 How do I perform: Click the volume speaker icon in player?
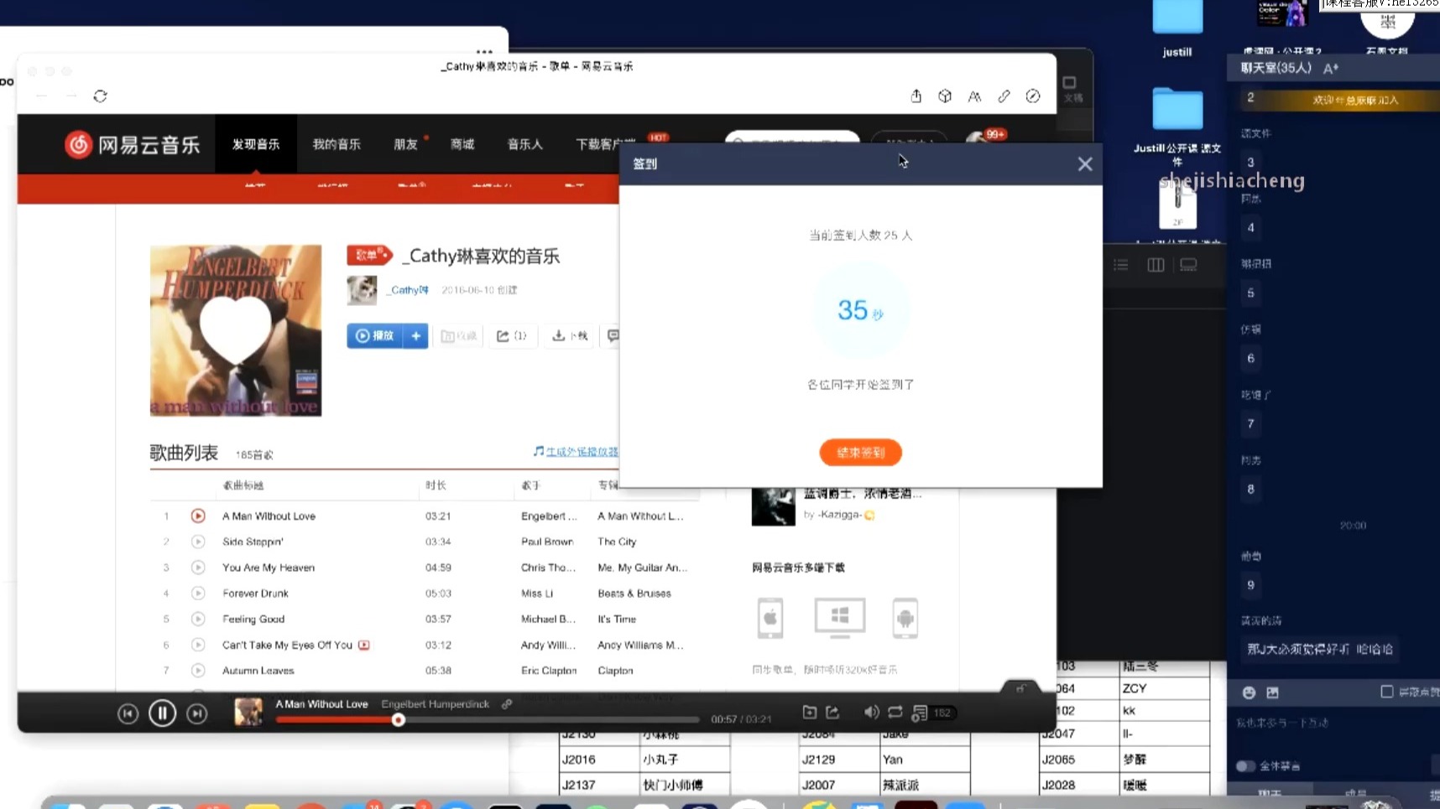click(871, 713)
